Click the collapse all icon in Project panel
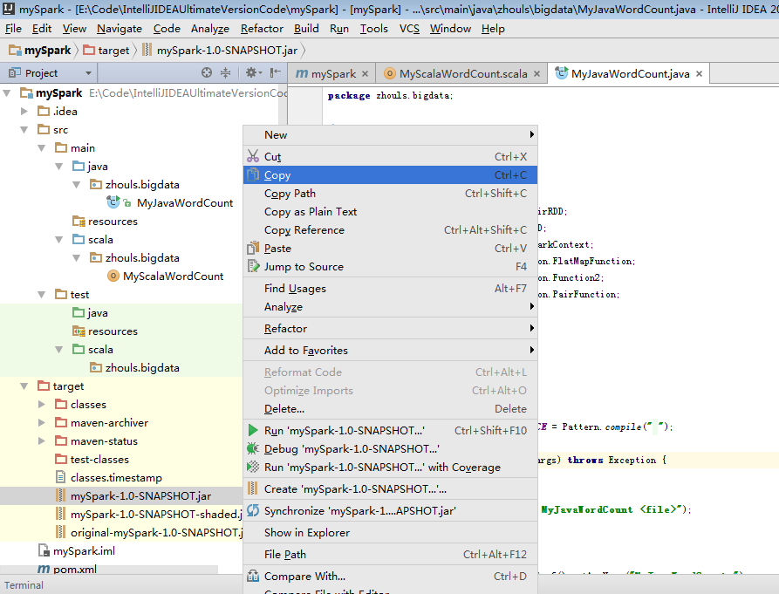Screen dimensions: 779x594 (226, 73)
